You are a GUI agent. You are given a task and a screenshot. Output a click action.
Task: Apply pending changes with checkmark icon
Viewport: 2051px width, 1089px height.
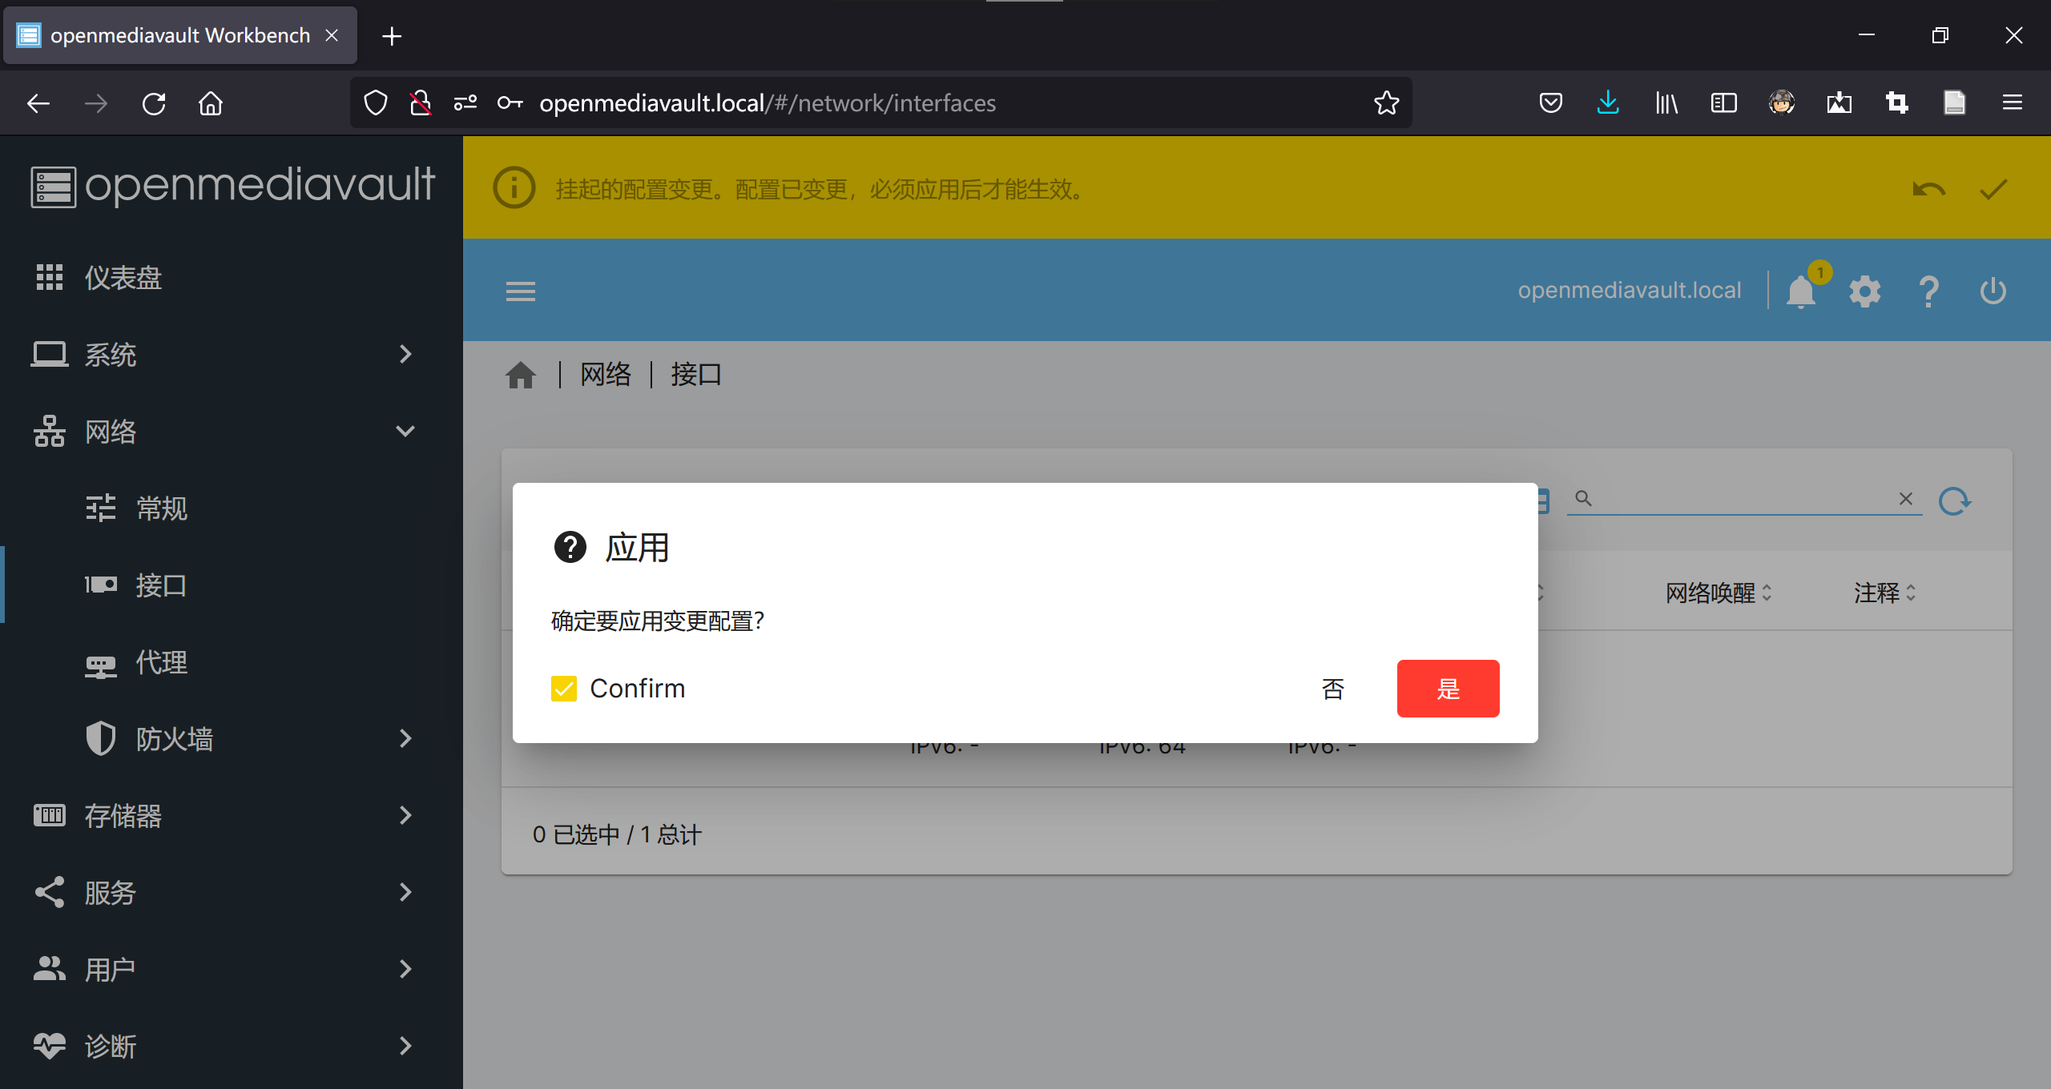click(1993, 190)
